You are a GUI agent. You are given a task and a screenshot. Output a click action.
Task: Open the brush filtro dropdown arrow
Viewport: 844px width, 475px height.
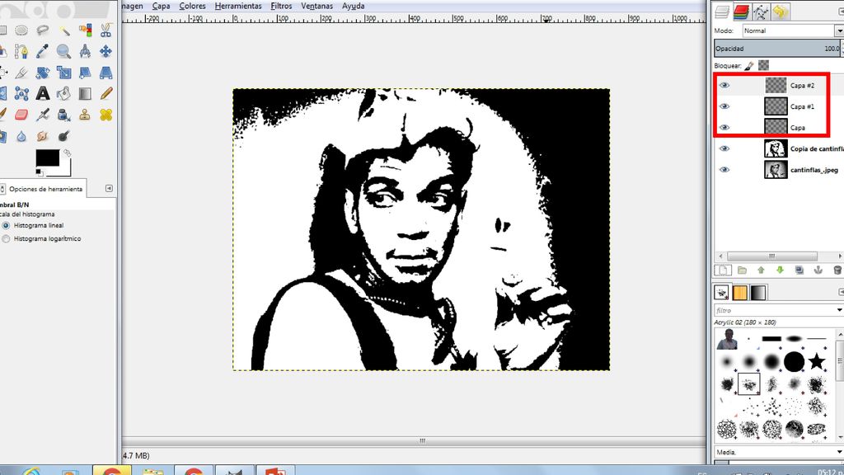coord(839,310)
